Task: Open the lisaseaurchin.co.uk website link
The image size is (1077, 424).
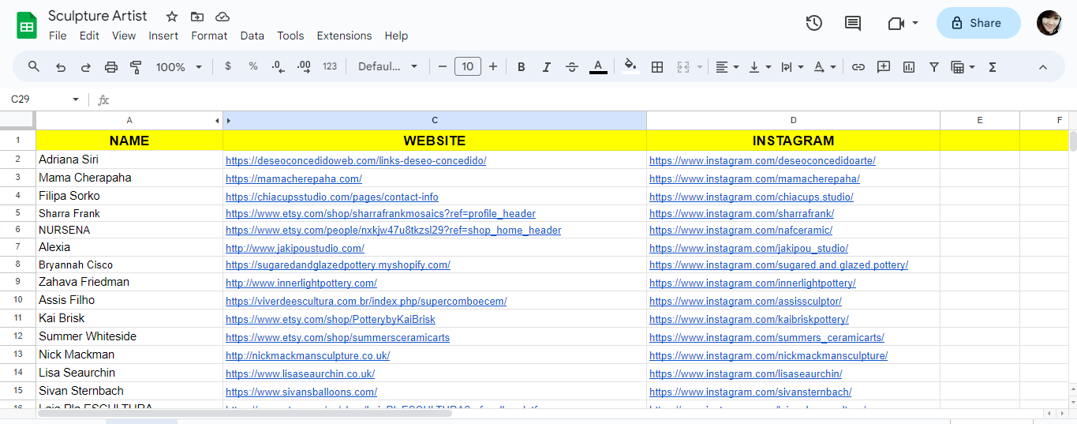Action: click(300, 374)
